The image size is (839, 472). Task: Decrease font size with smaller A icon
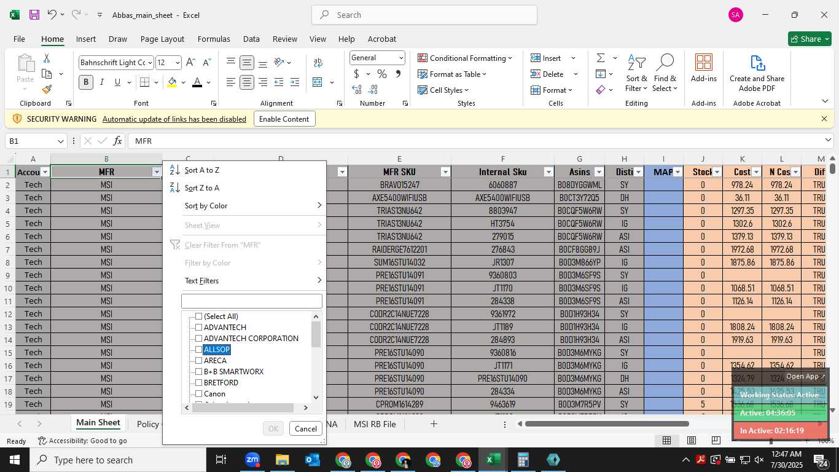[x=206, y=63]
